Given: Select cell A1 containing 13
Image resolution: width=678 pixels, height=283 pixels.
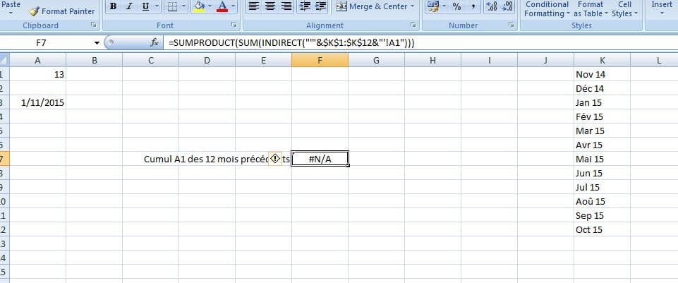Looking at the screenshot, I should 37,74.
